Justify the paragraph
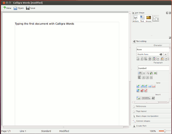This screenshot has height=134, width=172. (x=151, y=77)
